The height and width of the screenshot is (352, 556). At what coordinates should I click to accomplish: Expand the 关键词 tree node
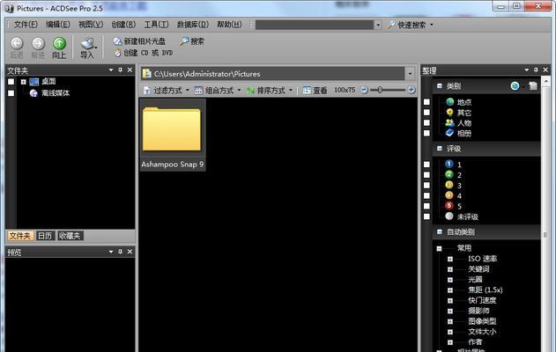click(x=450, y=269)
